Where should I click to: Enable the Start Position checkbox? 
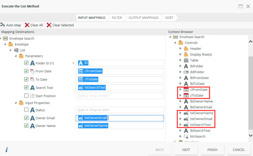(26, 96)
